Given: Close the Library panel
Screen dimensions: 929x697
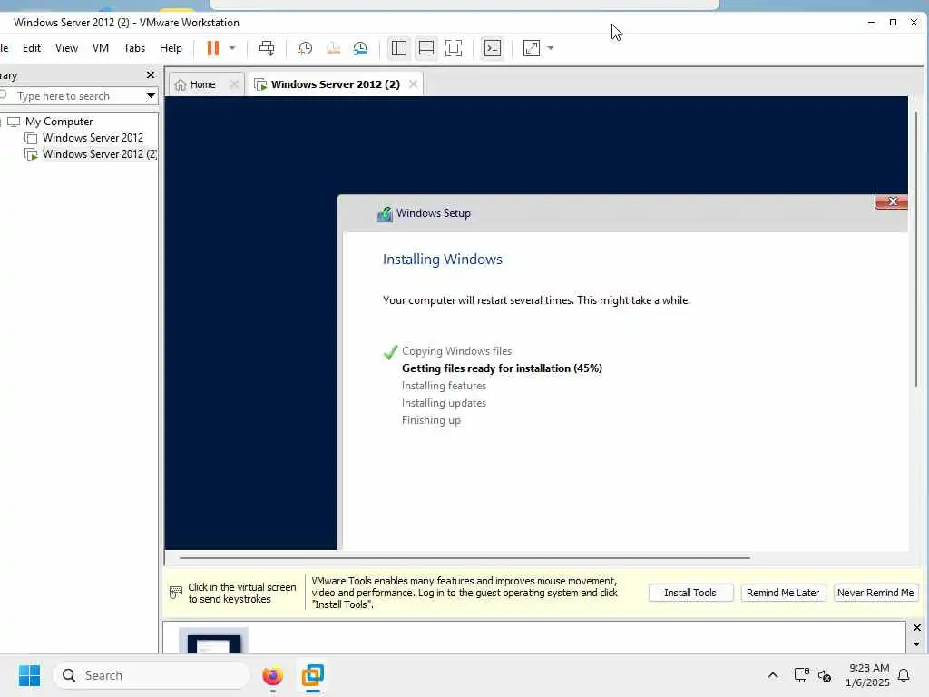Looking at the screenshot, I should [x=151, y=74].
